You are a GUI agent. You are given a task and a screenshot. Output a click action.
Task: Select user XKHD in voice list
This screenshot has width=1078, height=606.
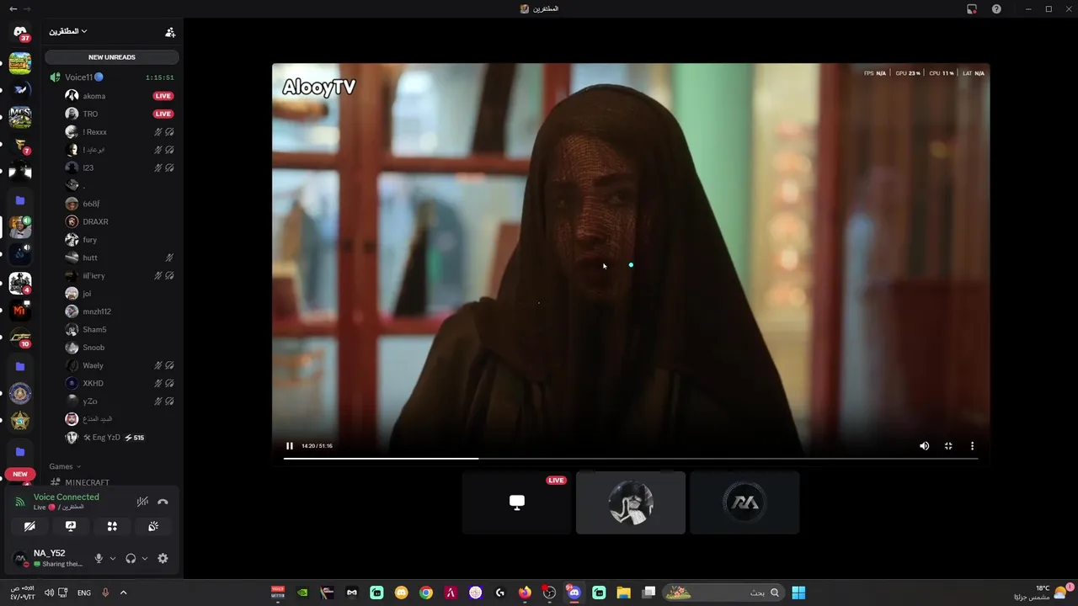(119, 383)
